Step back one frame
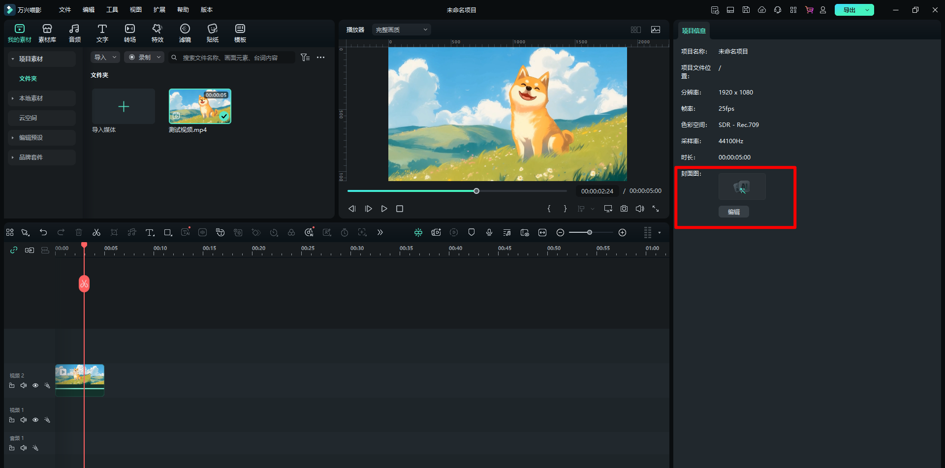Screen dimensions: 945x468 (x=352, y=209)
